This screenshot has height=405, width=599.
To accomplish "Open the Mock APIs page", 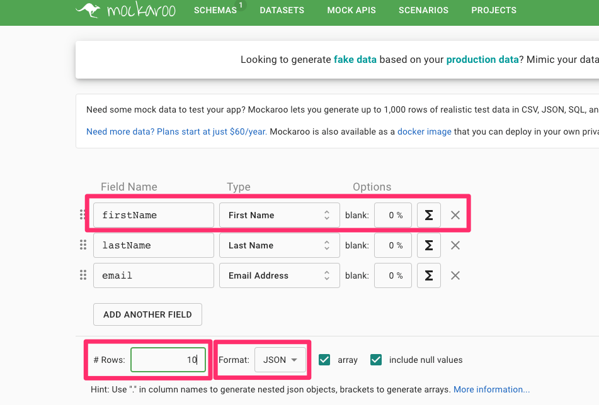I will coord(351,10).
